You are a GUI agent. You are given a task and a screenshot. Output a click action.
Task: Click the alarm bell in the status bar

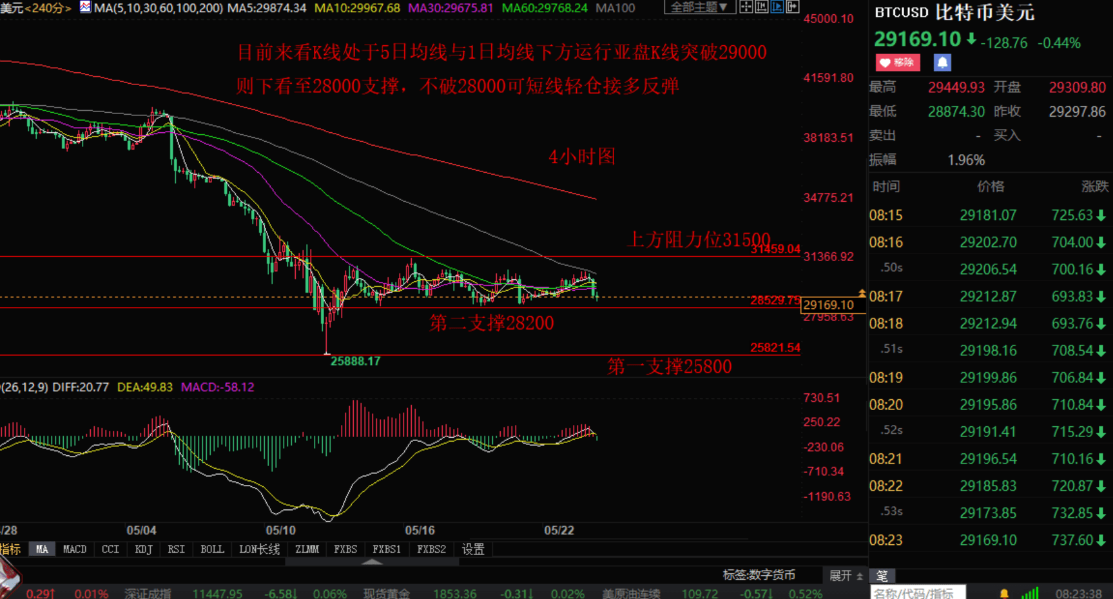tap(1003, 593)
